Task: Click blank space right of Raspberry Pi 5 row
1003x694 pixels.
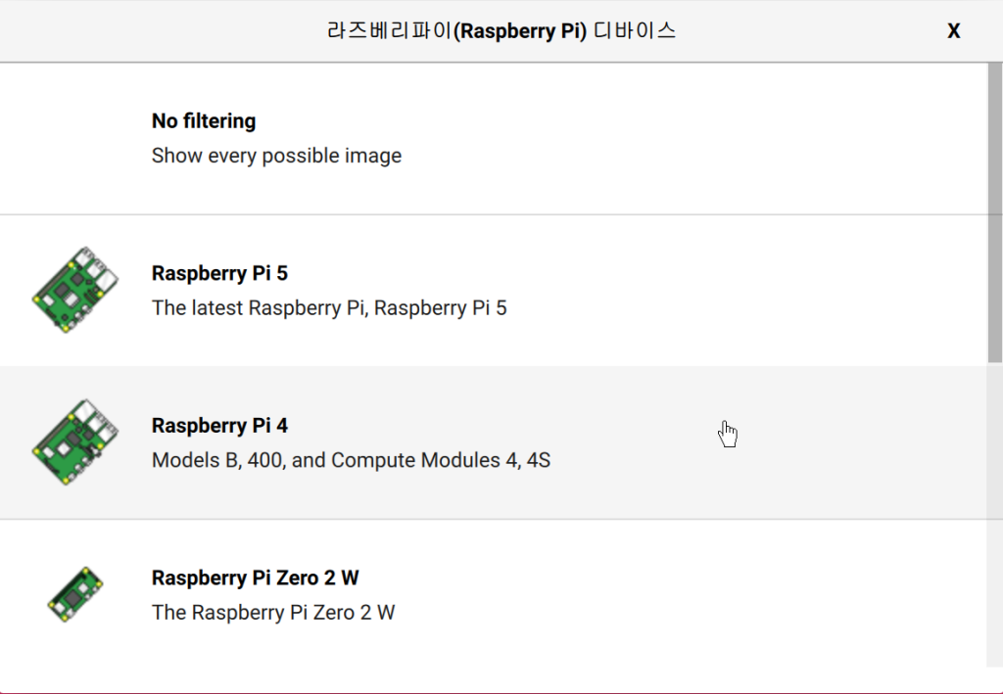Action: pyautogui.click(x=748, y=291)
